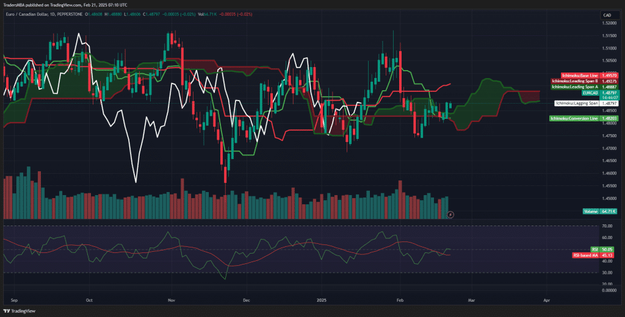Click the lightning bolt icon below volume bars

(x=450, y=215)
